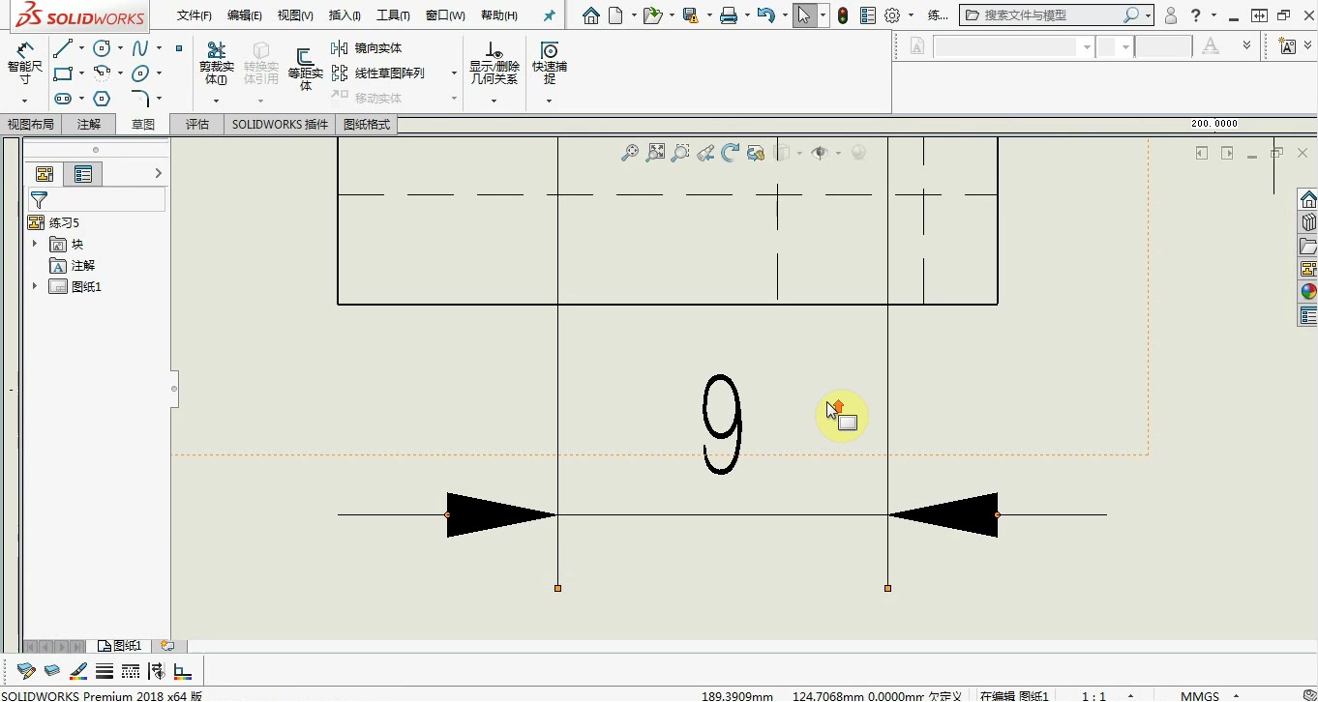
Task: Pin the menu bar
Action: pos(550,15)
